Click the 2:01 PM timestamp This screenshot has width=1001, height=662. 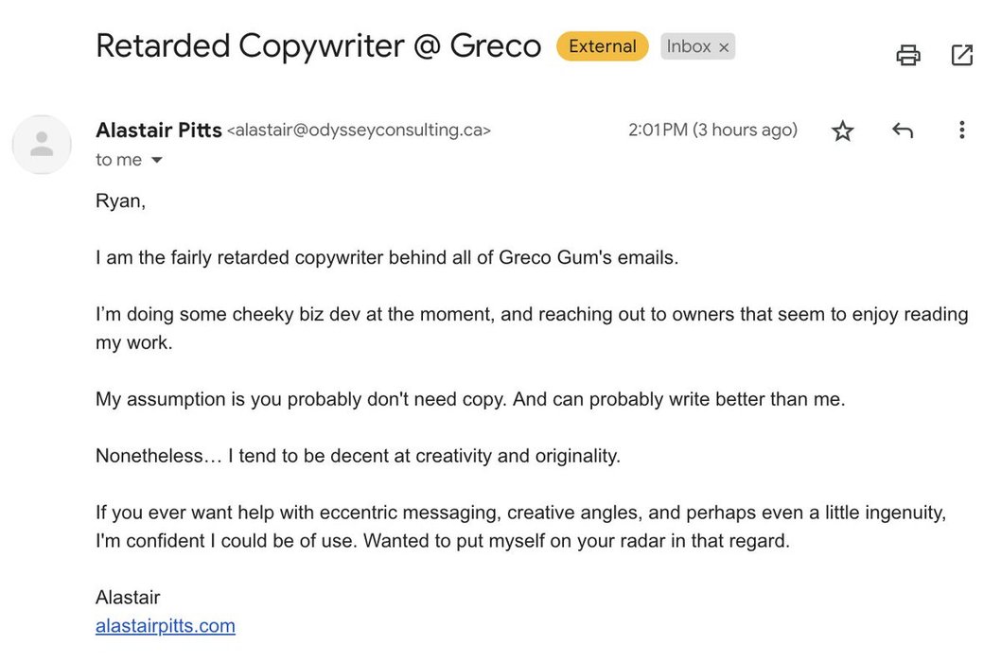click(x=712, y=130)
